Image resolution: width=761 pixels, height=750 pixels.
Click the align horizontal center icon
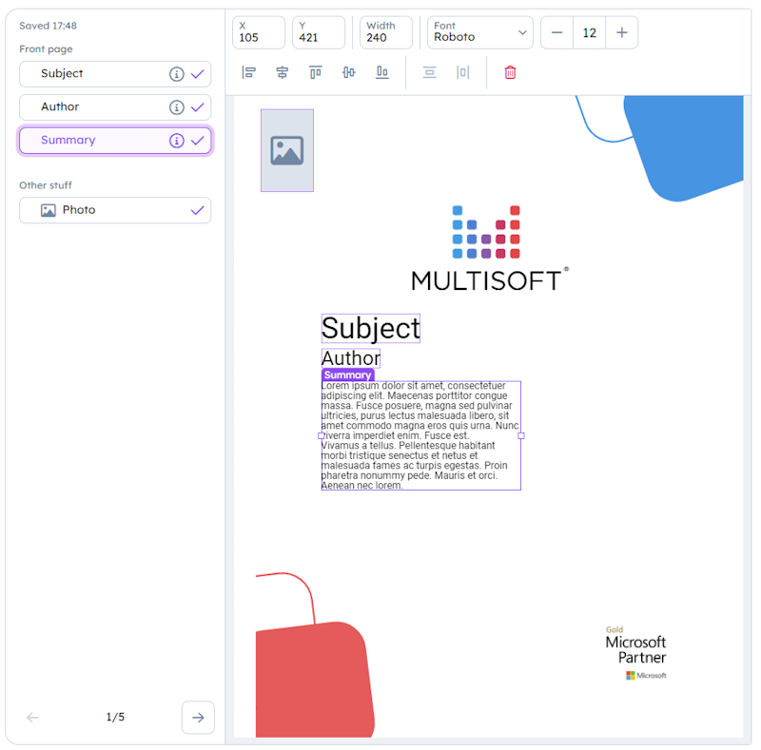(x=282, y=73)
